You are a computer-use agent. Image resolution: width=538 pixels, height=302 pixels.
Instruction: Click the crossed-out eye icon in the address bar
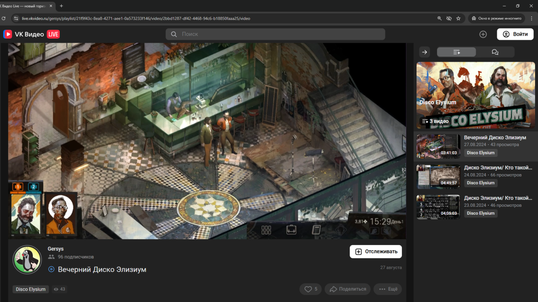point(449,18)
